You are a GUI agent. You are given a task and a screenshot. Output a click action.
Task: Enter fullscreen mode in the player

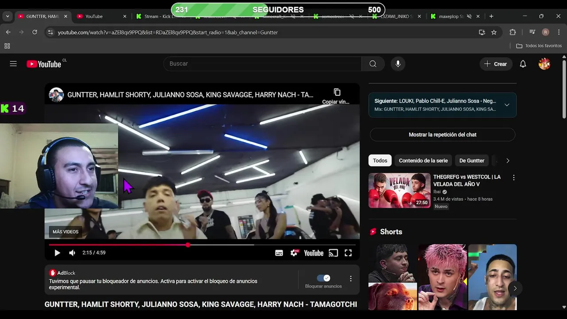(x=348, y=253)
